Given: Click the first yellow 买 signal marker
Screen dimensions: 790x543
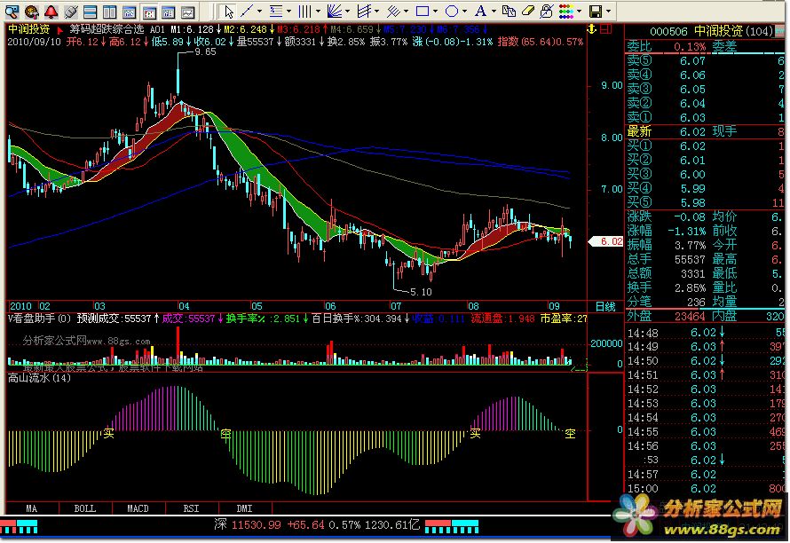Looking at the screenshot, I should click(109, 433).
